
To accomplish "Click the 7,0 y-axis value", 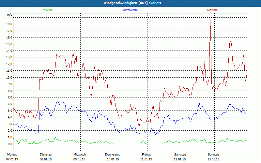I will (10, 97).
